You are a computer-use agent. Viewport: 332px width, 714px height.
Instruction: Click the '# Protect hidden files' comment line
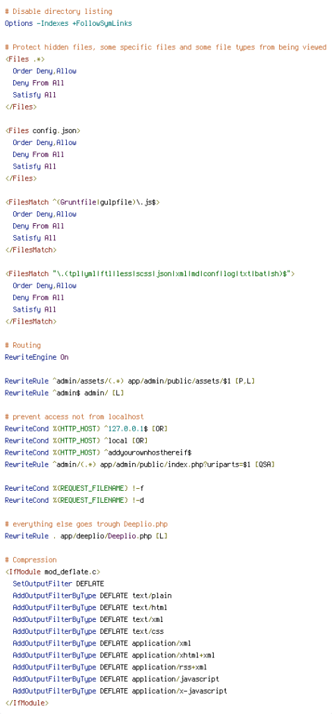point(166,47)
